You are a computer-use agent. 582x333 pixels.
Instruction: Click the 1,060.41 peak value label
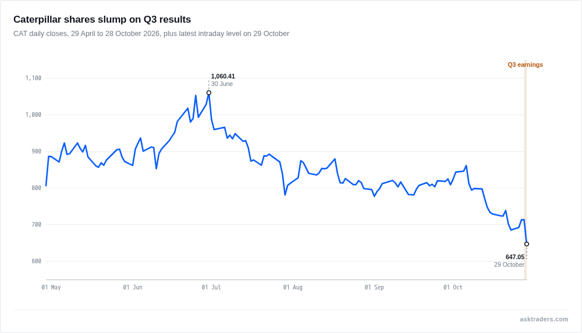click(x=223, y=76)
